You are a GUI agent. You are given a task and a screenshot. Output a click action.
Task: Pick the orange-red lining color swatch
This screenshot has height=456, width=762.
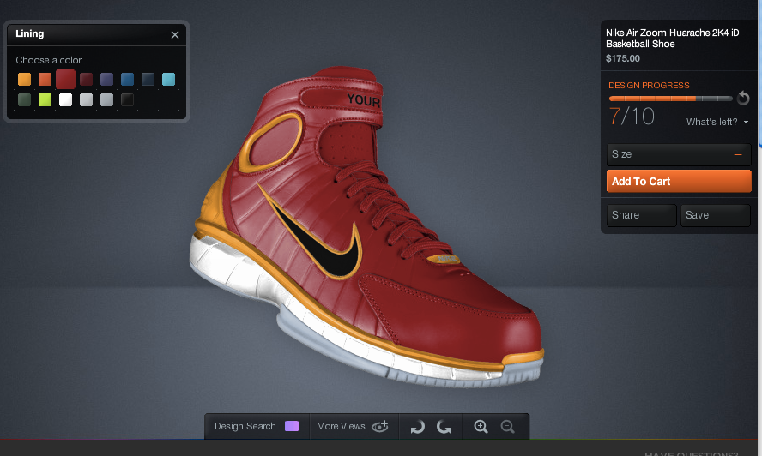[45, 79]
